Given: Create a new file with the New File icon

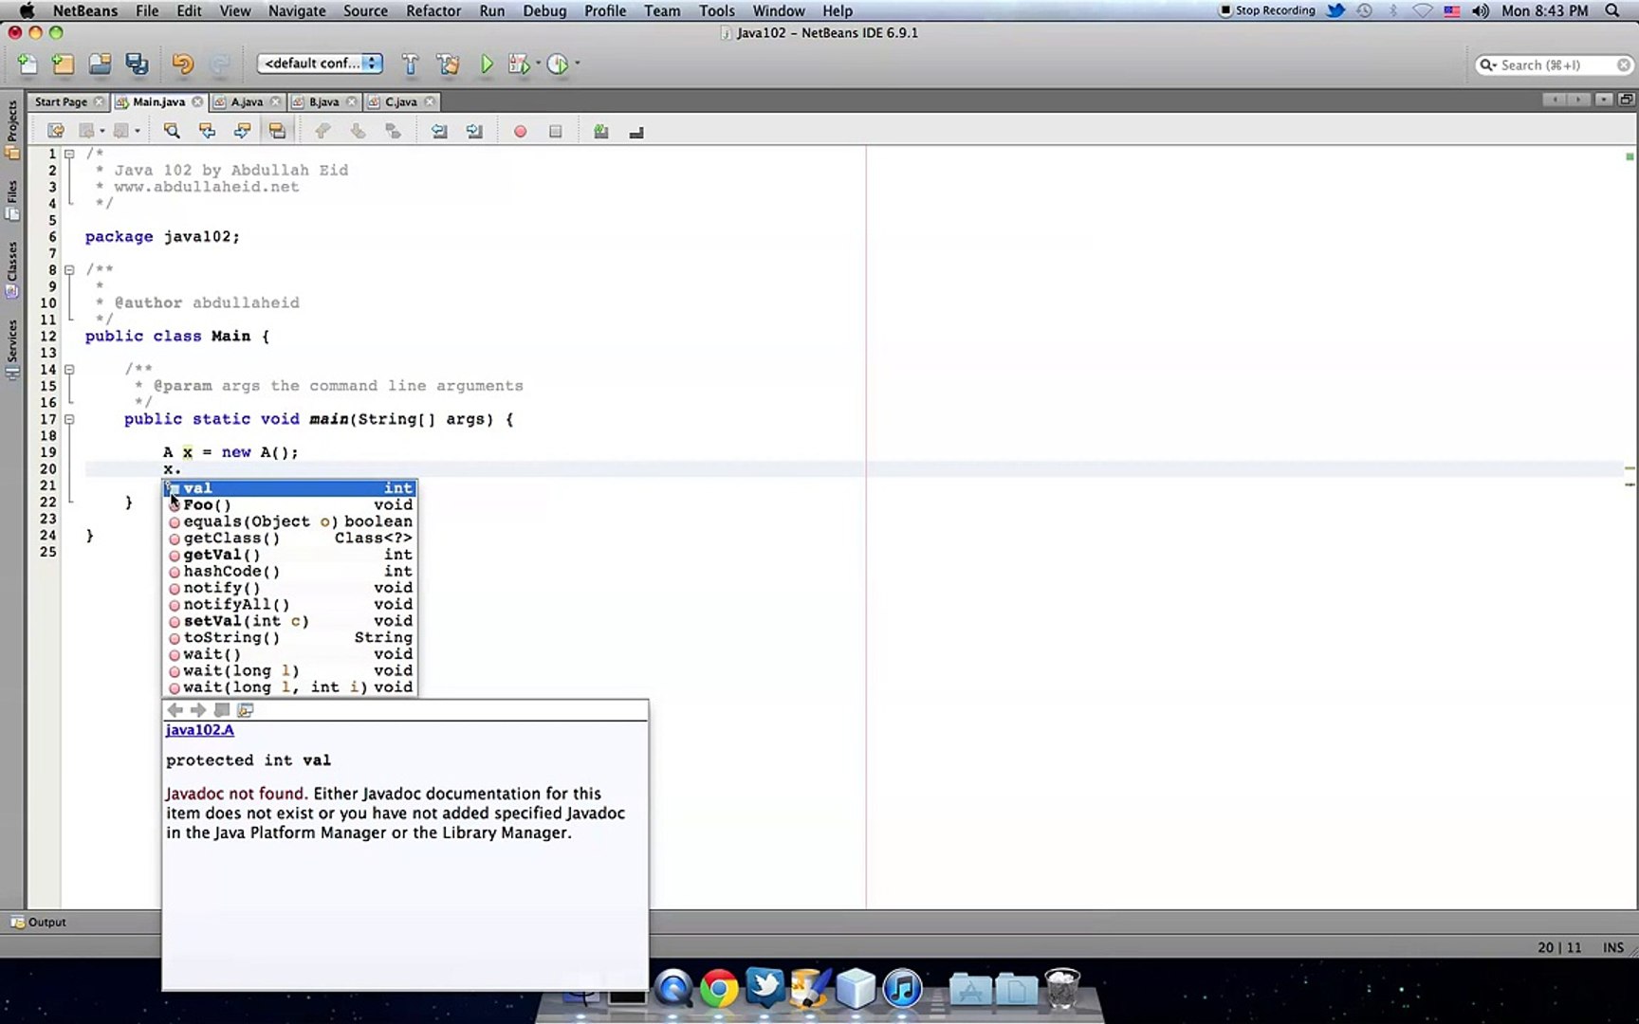Looking at the screenshot, I should [27, 64].
